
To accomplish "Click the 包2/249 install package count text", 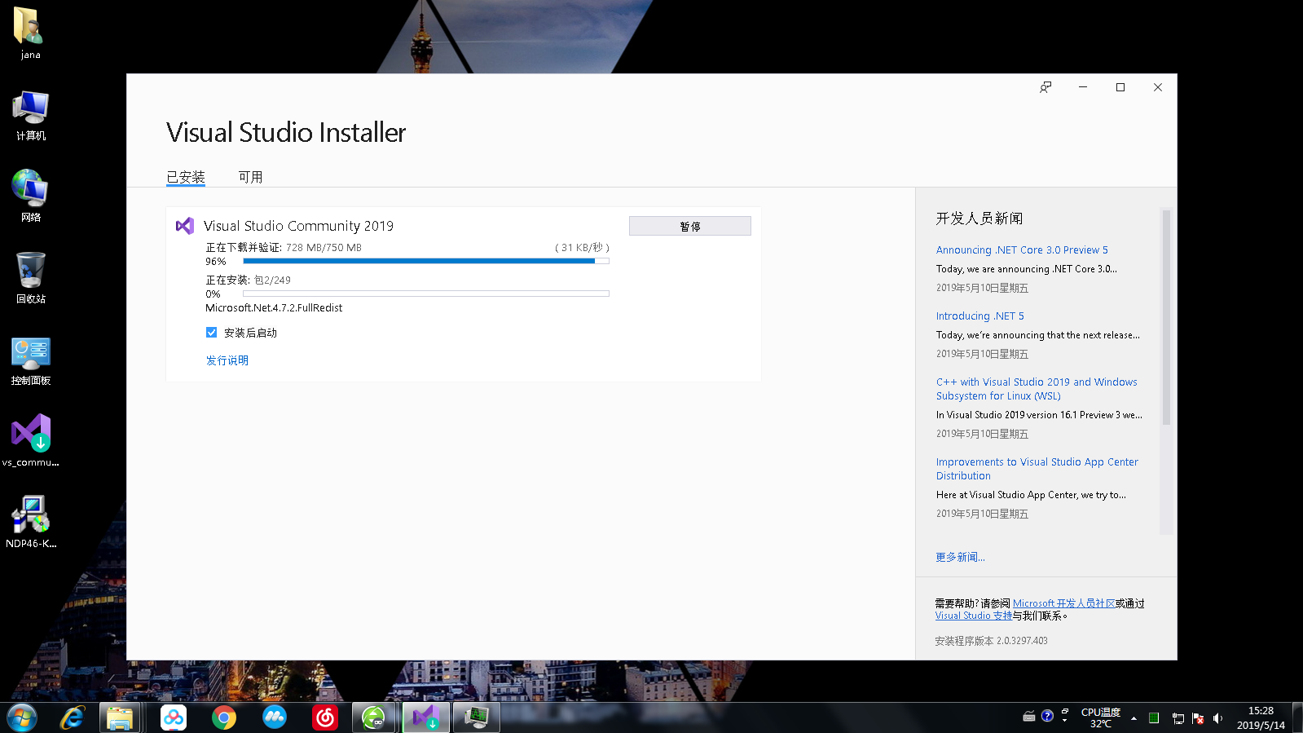I will [x=272, y=280].
